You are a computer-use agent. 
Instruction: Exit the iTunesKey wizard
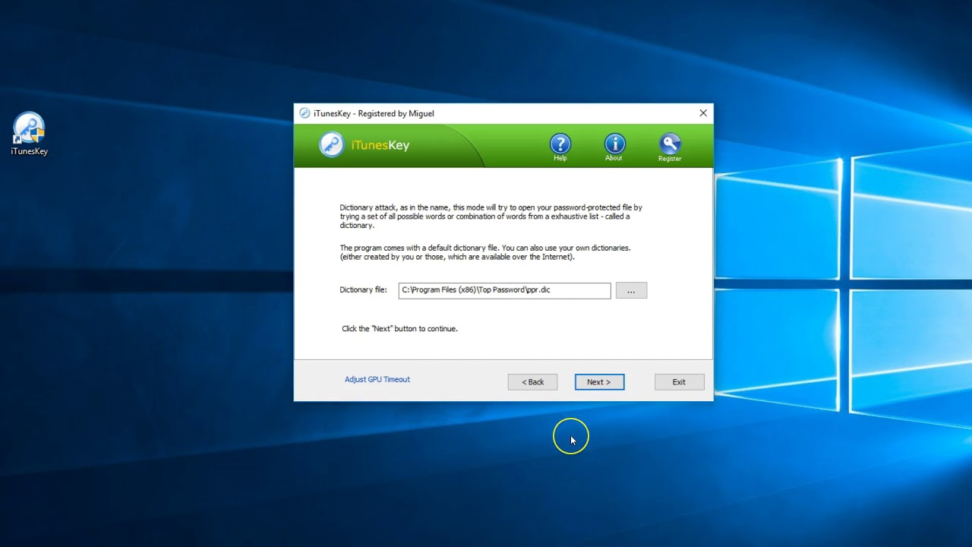(679, 382)
